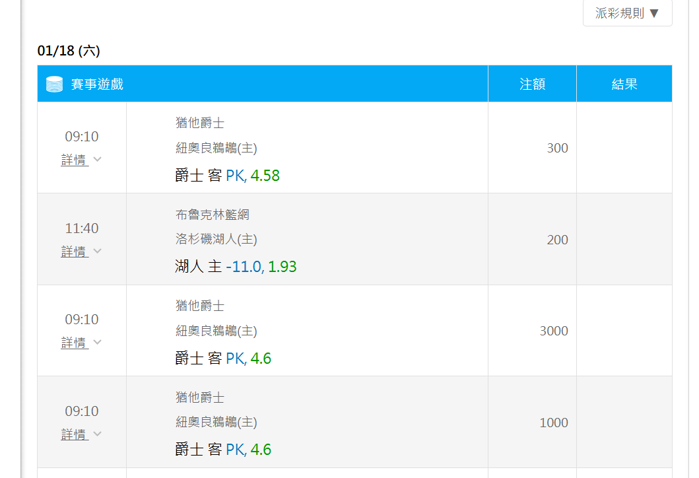Click the stake amount 1000
Image resolution: width=699 pixels, height=478 pixels.
(x=554, y=423)
